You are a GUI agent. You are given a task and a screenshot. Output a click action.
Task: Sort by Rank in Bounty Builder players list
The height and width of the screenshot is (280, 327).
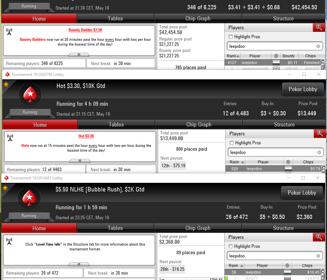(x=233, y=56)
